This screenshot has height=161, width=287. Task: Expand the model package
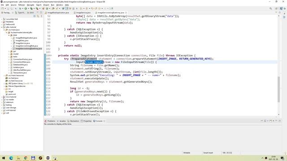[9, 54]
